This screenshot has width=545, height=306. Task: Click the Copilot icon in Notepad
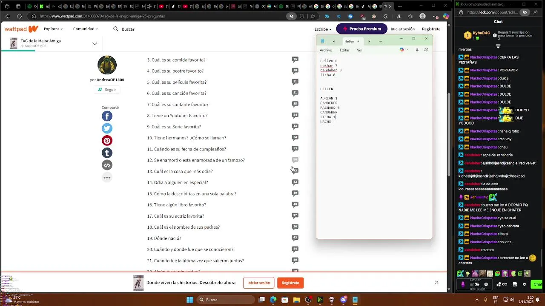(402, 50)
